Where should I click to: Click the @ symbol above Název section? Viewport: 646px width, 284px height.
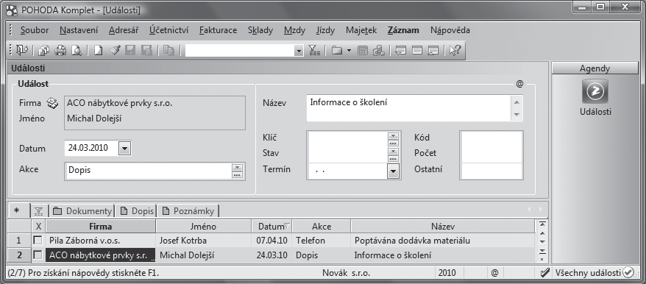point(519,84)
